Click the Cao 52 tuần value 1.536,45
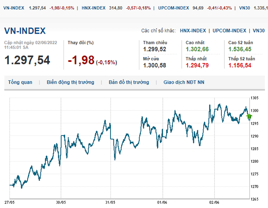The image size is (268, 208). tap(240, 49)
